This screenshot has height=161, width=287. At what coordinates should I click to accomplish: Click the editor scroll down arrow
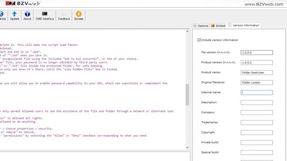click(187, 148)
